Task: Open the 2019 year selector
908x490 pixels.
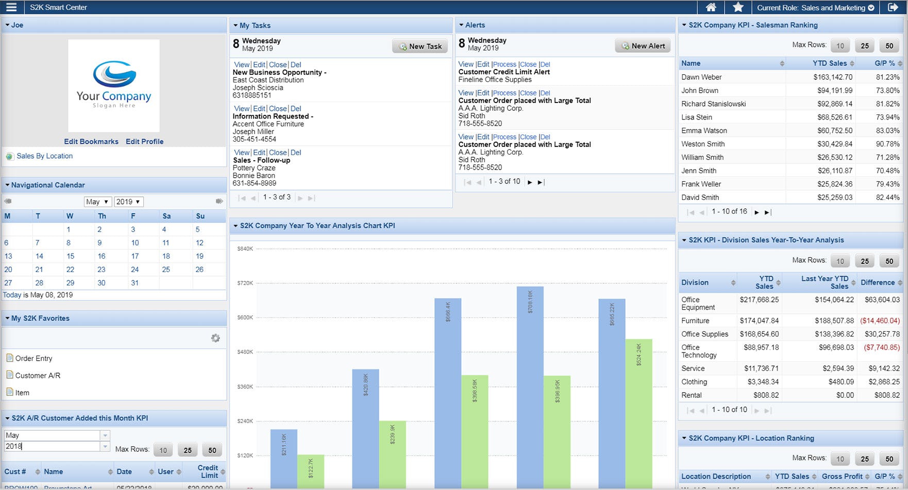Action: [128, 201]
